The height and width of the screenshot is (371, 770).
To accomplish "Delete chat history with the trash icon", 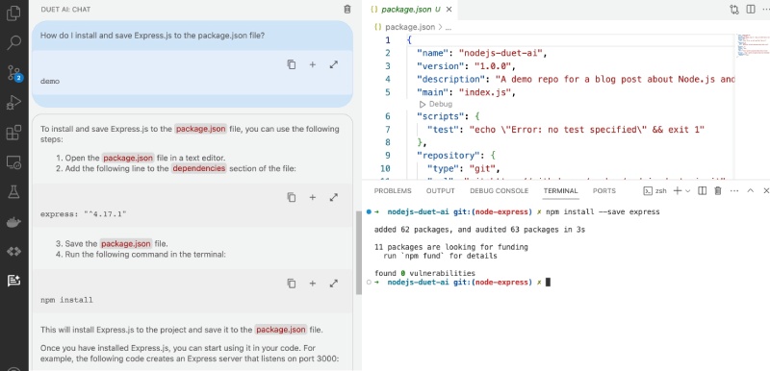I will click(347, 10).
